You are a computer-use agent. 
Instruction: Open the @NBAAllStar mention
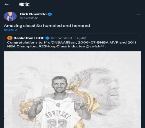point(64,42)
